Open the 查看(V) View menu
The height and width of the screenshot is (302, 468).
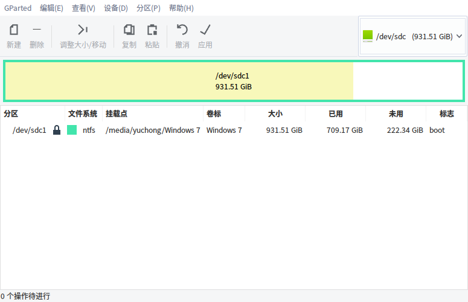[x=83, y=8]
